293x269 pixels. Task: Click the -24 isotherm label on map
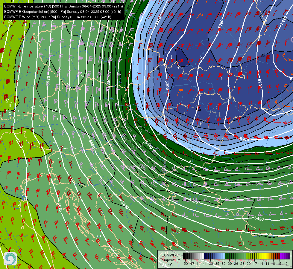(x=100, y=65)
